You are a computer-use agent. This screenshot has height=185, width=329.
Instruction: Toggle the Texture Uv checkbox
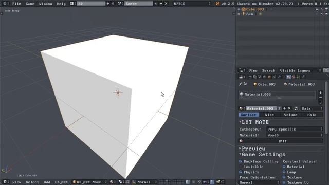tap(284, 182)
